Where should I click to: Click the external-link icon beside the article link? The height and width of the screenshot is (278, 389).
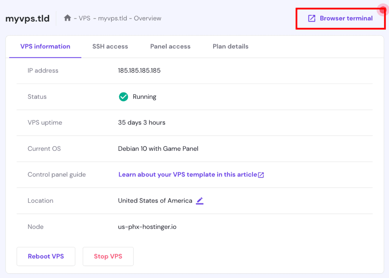tap(261, 174)
